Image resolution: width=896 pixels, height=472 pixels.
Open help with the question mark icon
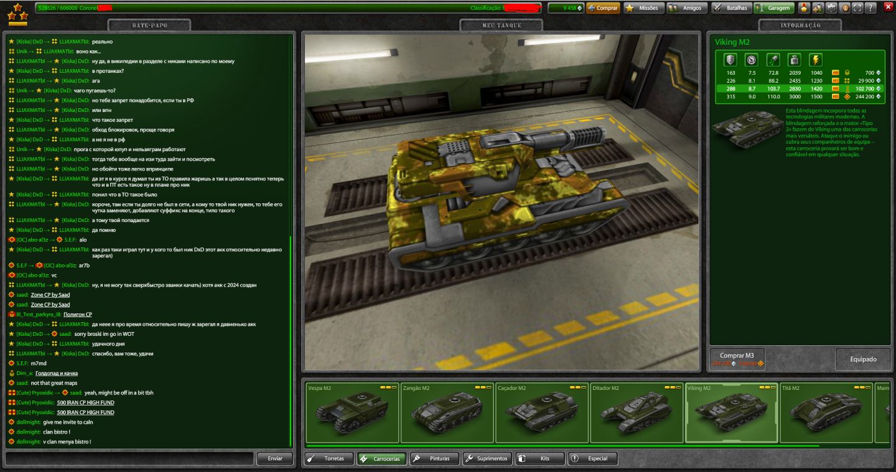[x=871, y=8]
